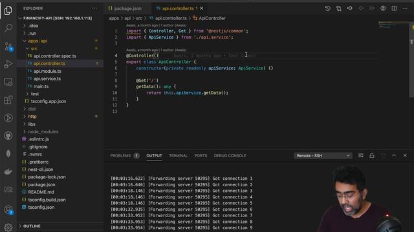Open nest-cli.json file
The height and width of the screenshot is (232, 414).
point(40,169)
